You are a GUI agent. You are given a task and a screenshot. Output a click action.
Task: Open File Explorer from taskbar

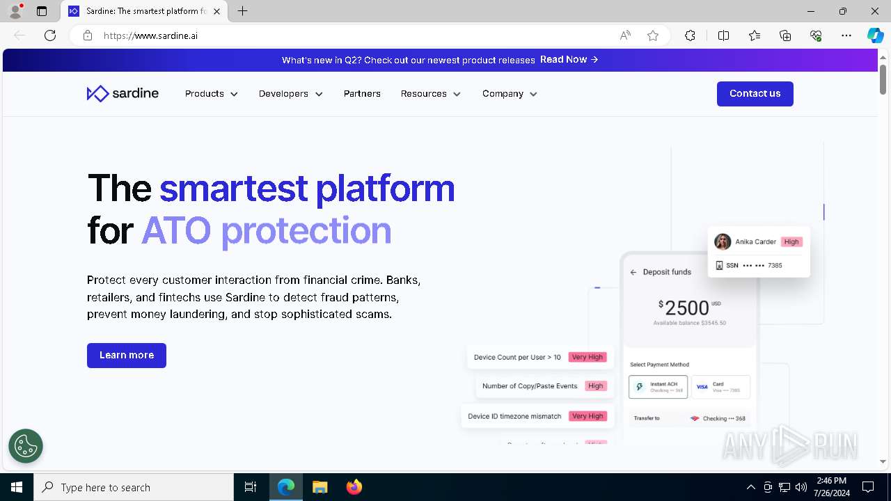(320, 487)
